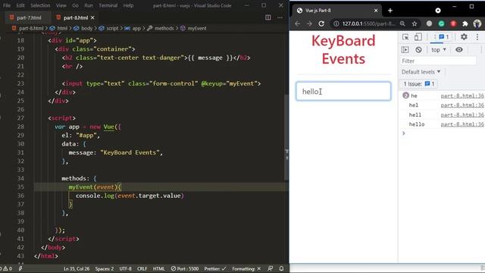This screenshot has height=273, width=485.
Task: Stop Live Server at Port : 5500
Action: pos(185,268)
